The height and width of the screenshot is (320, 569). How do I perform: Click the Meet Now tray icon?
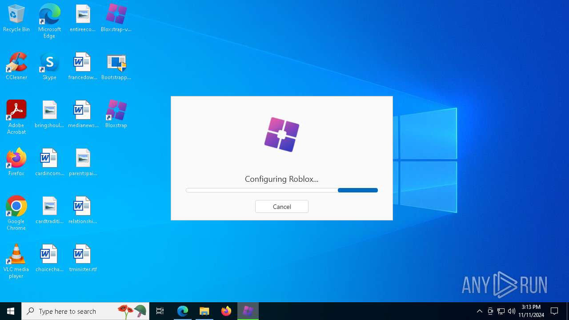490,311
